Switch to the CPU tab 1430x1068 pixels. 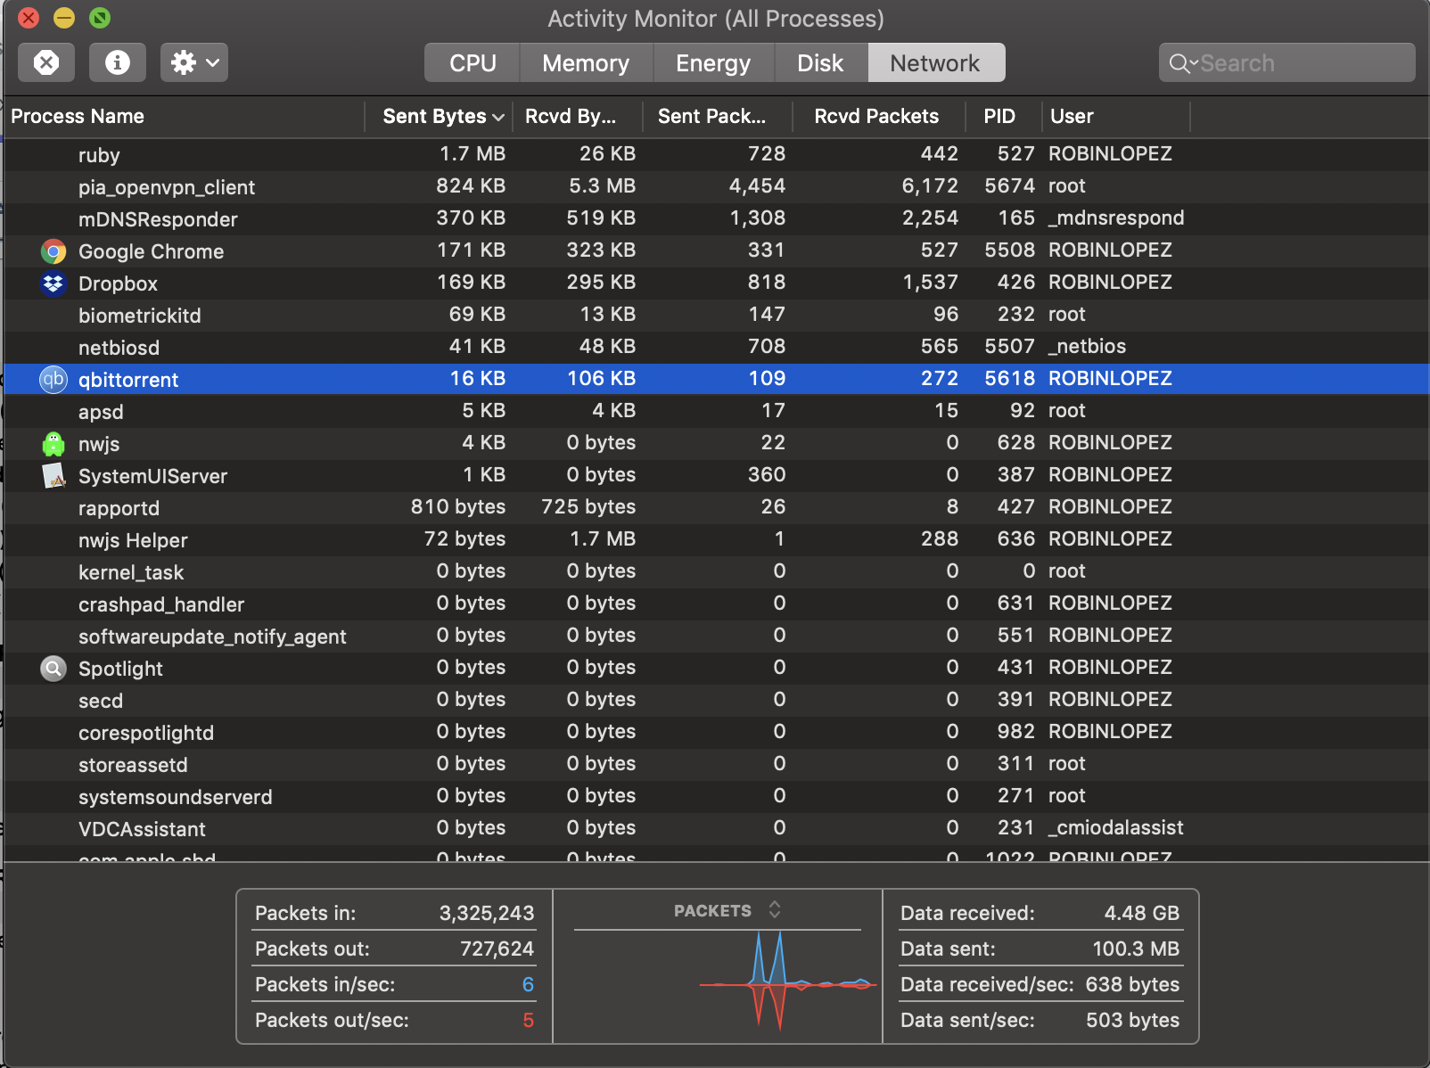(x=473, y=62)
